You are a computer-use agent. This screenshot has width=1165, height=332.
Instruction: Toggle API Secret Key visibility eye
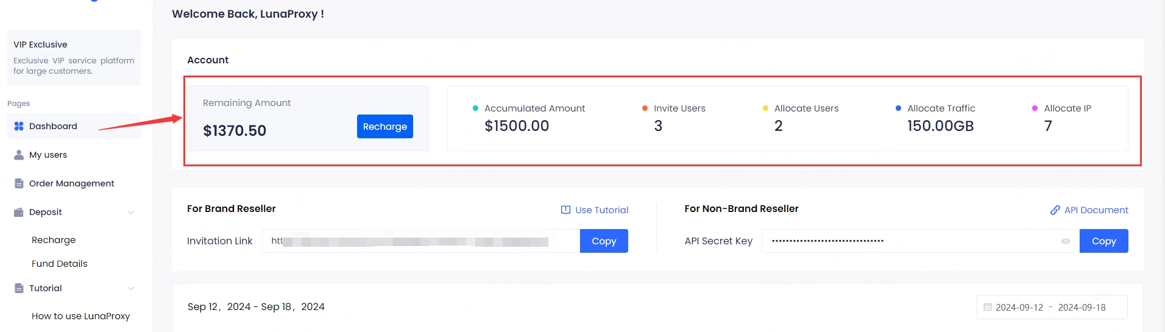(x=1065, y=241)
